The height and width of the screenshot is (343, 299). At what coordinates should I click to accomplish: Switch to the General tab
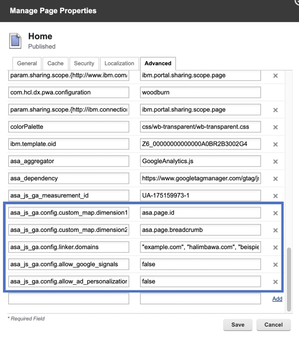(x=27, y=63)
